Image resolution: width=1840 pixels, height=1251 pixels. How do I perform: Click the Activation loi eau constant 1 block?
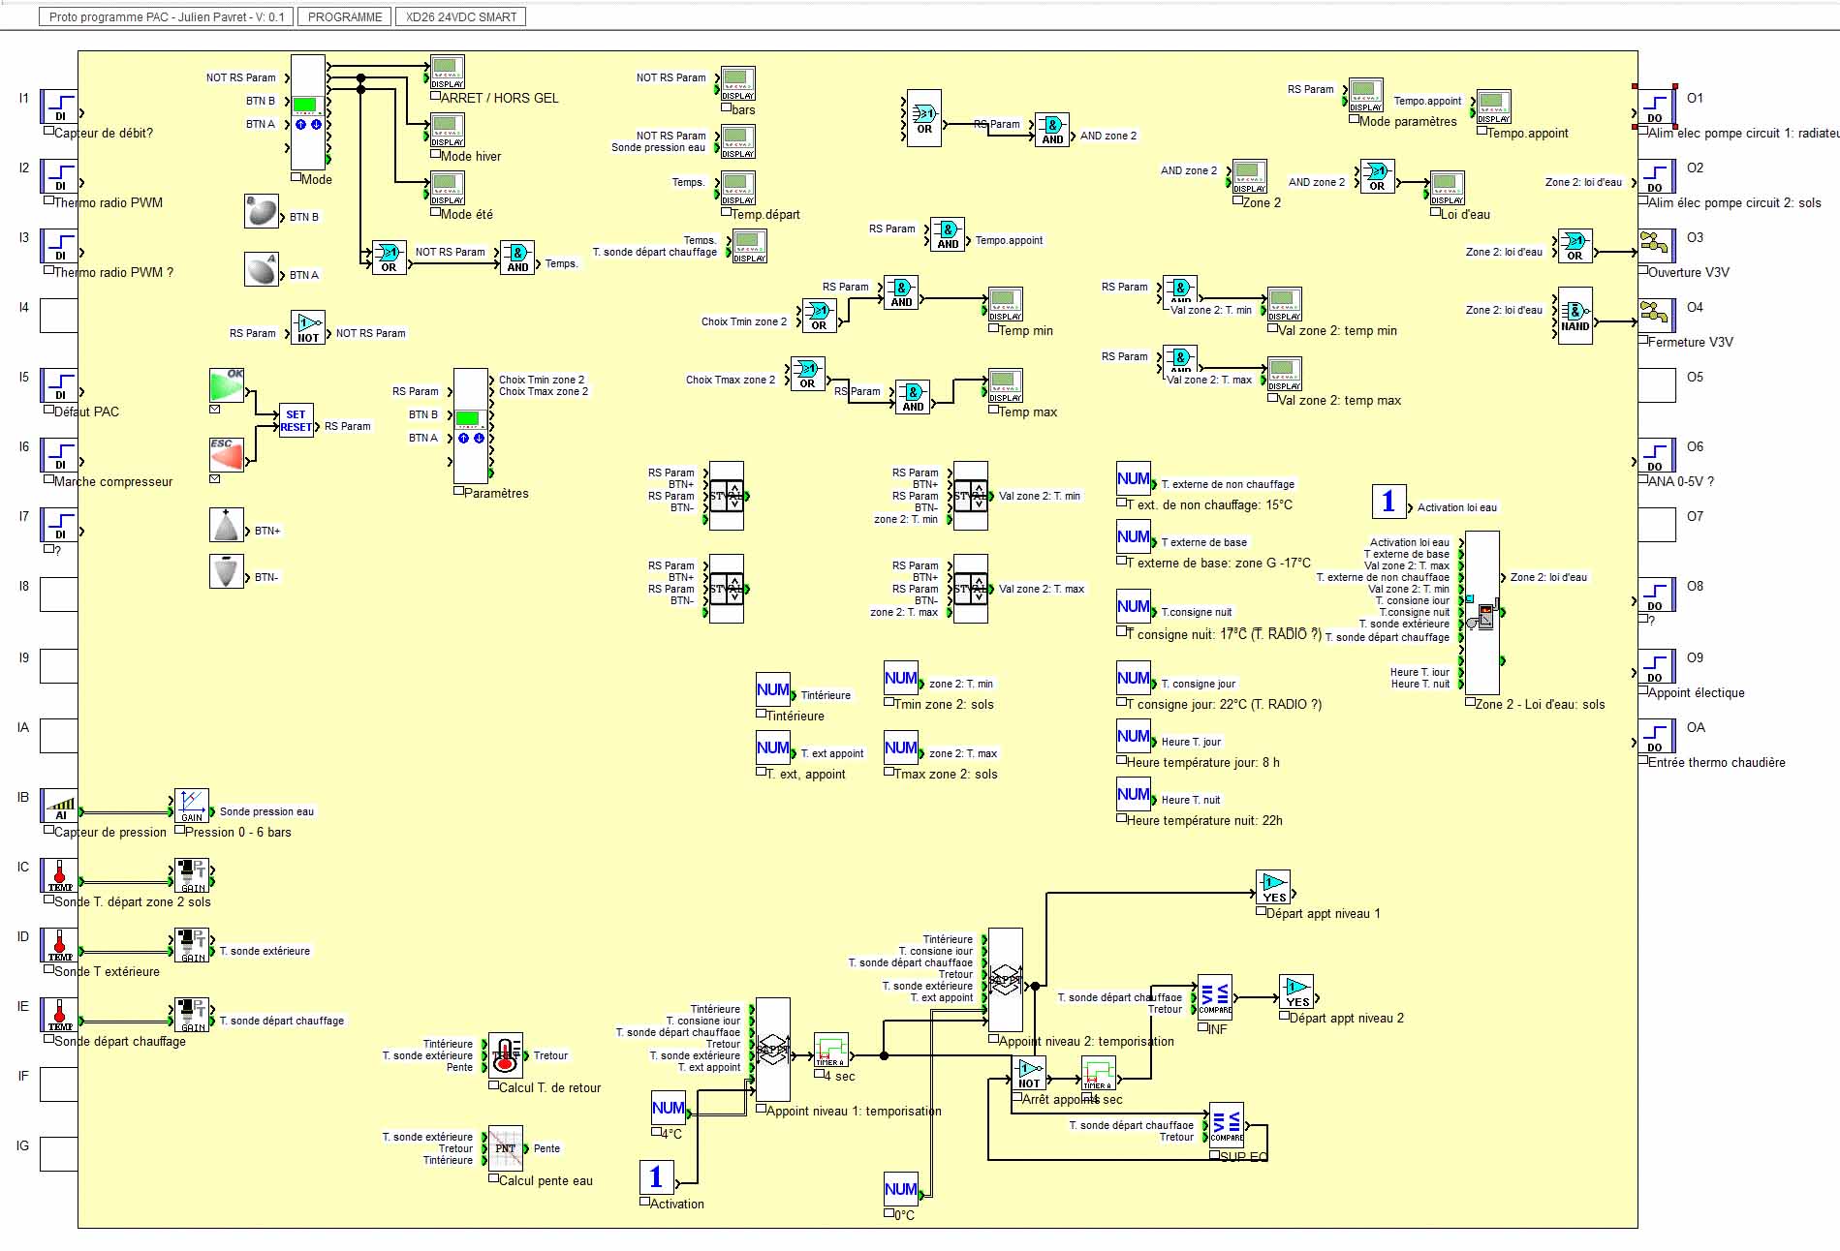pyautogui.click(x=1388, y=502)
